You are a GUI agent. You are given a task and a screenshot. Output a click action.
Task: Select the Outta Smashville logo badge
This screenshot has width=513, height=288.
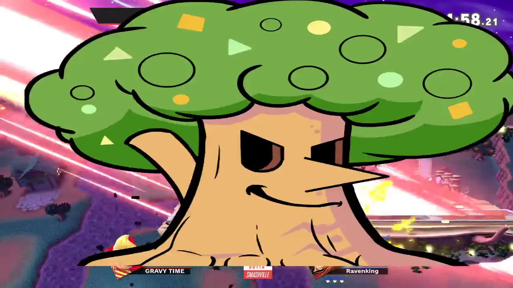258,273
